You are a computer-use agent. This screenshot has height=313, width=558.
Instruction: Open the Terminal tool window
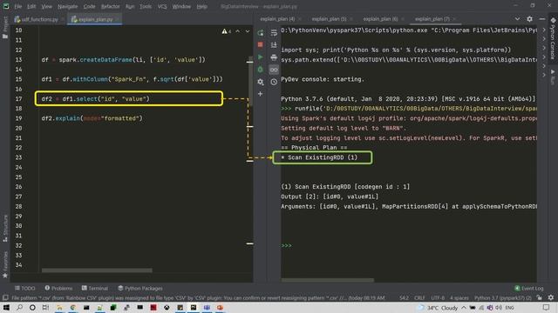coord(95,288)
